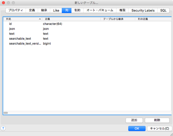Image resolution: width=173 pixels, height=136 pixels.
Task: Switch to the 制約 tab
Action: [78, 10]
